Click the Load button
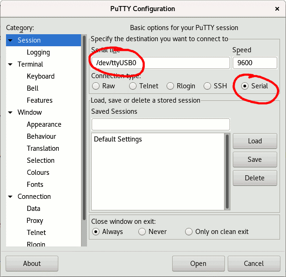The height and width of the screenshot is (277, 286). coord(255,141)
